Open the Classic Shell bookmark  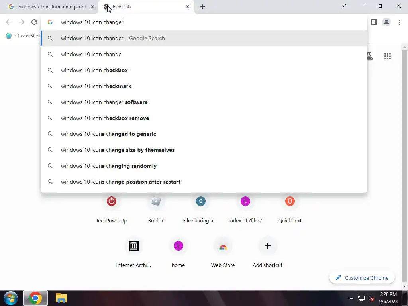click(23, 35)
